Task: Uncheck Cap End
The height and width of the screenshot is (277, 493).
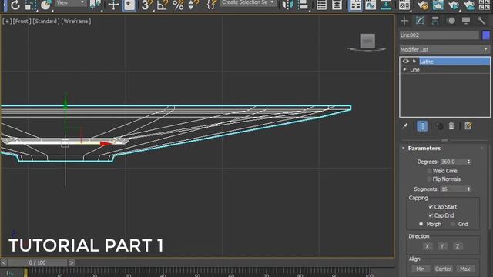Action: point(431,215)
